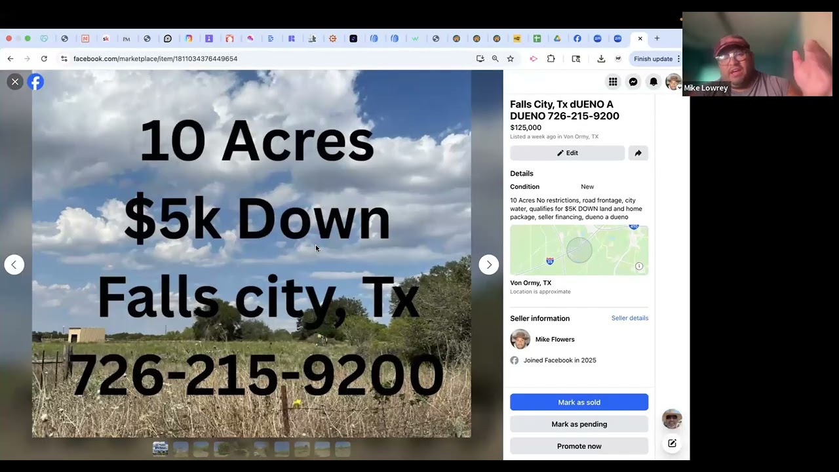Switch to the green plus-icon browser tab
The height and width of the screenshot is (472, 839).
[537, 39]
